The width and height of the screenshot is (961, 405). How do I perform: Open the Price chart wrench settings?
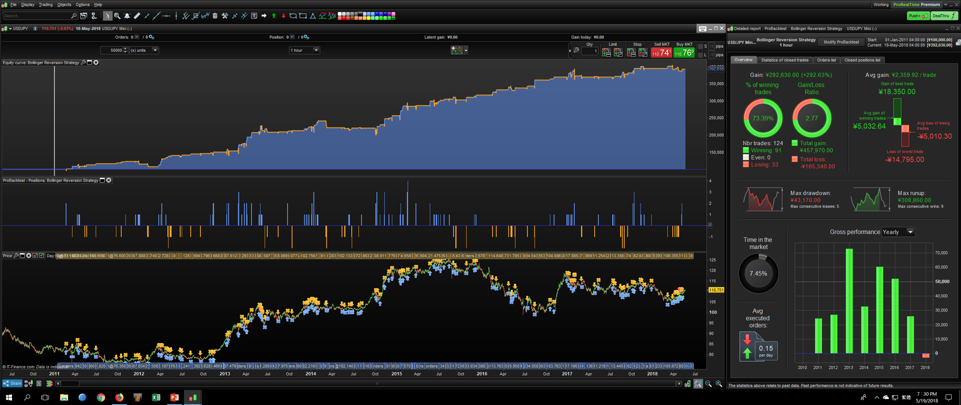pyautogui.click(x=16, y=256)
